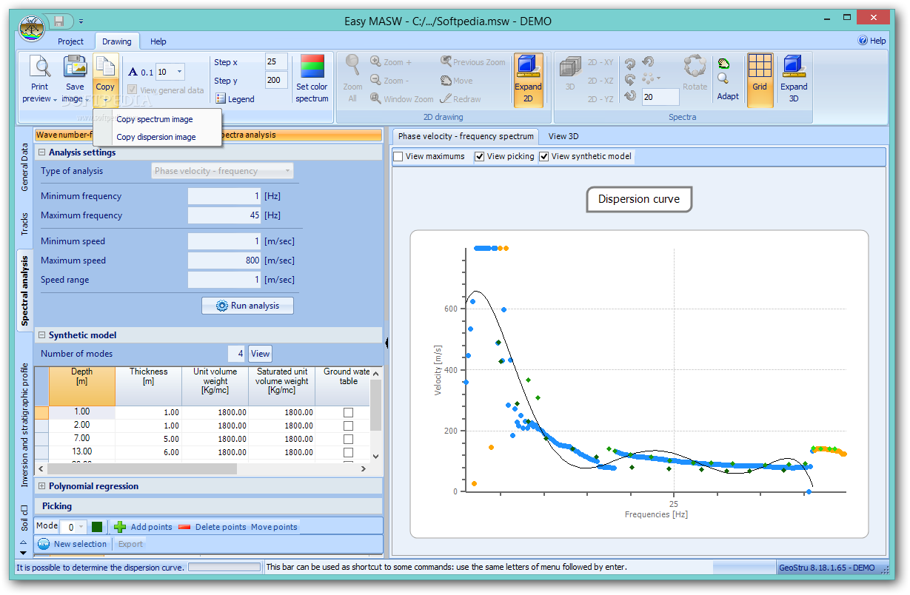Open the quick access toolbar customize arrow

click(x=81, y=21)
